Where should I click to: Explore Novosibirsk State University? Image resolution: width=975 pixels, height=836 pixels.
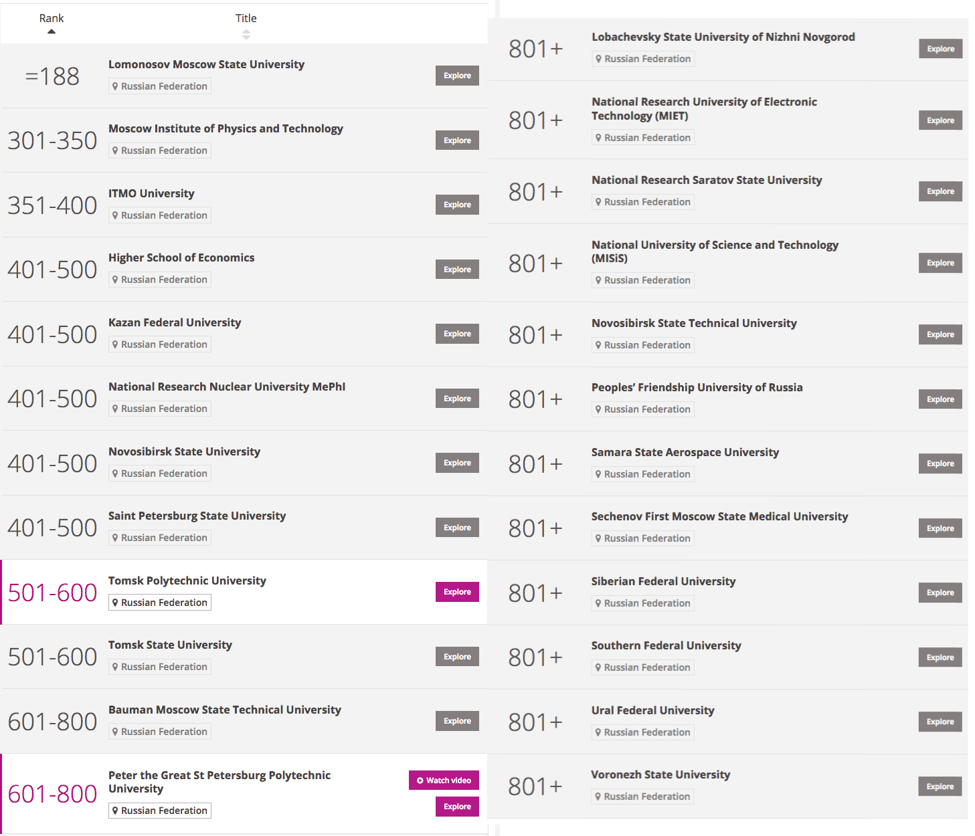(457, 463)
